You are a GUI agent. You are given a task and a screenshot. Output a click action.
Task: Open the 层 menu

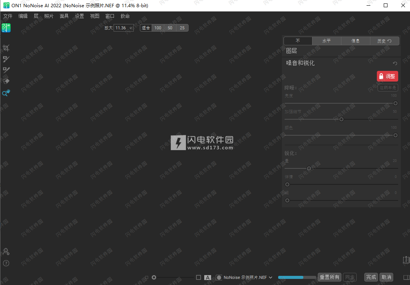tap(36, 16)
